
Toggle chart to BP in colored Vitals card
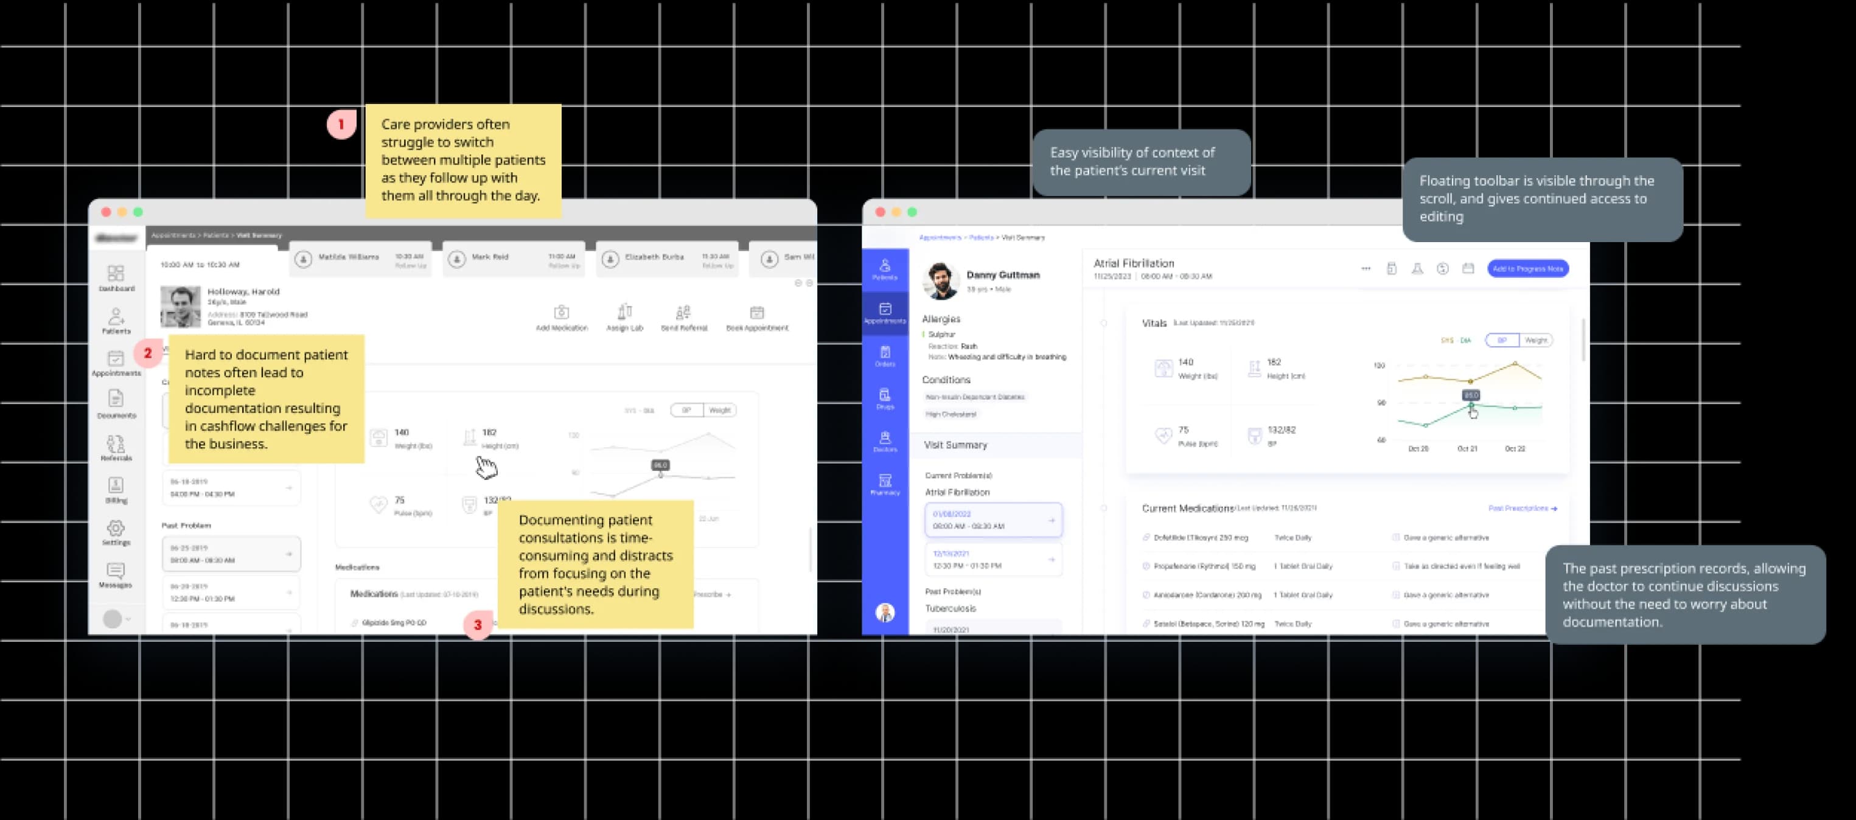pyautogui.click(x=1502, y=340)
